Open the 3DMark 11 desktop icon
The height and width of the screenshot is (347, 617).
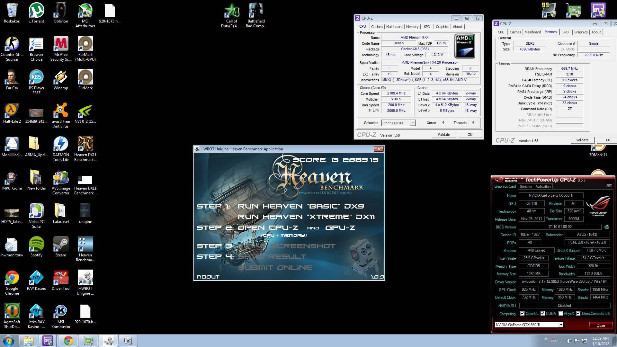pyautogui.click(x=598, y=151)
